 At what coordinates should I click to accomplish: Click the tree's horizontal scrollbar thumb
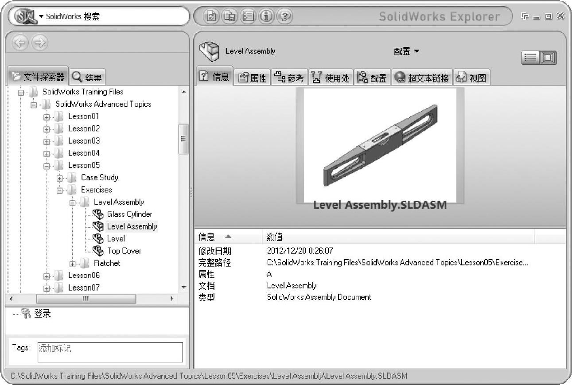tap(86, 299)
